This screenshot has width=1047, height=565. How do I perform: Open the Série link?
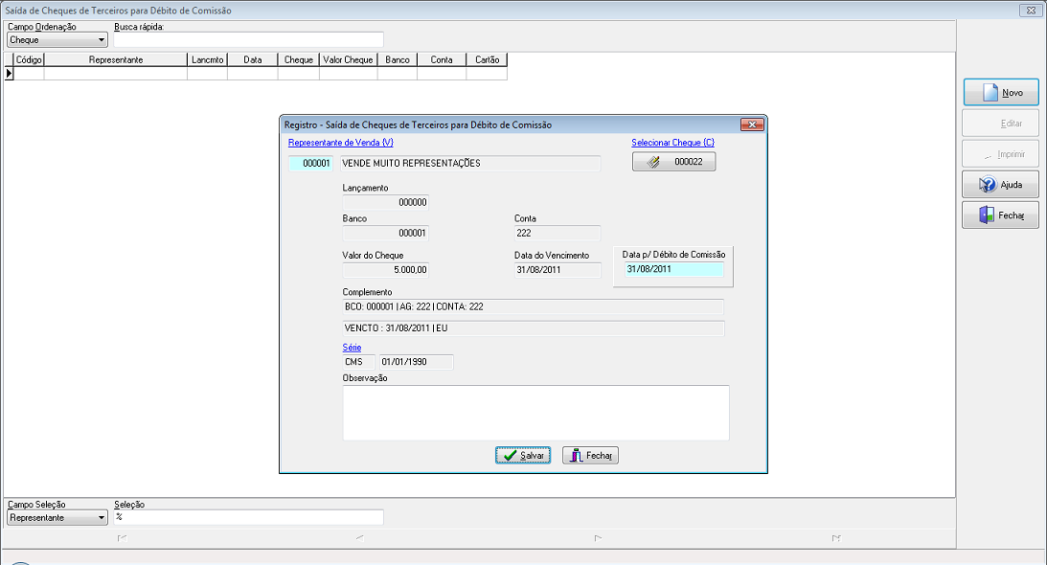coord(352,348)
